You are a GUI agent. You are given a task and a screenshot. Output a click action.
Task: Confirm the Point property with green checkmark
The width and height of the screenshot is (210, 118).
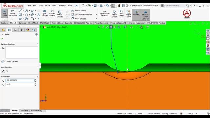[2, 39]
